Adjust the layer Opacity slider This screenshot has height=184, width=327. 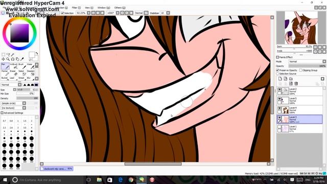pos(307,66)
